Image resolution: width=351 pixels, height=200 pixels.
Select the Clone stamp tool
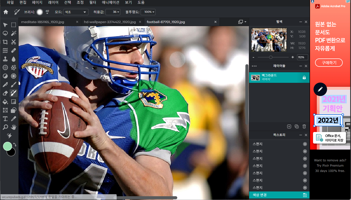[x=5, y=59]
